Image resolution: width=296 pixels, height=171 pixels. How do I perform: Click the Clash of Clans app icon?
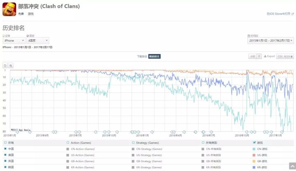coord(9,9)
